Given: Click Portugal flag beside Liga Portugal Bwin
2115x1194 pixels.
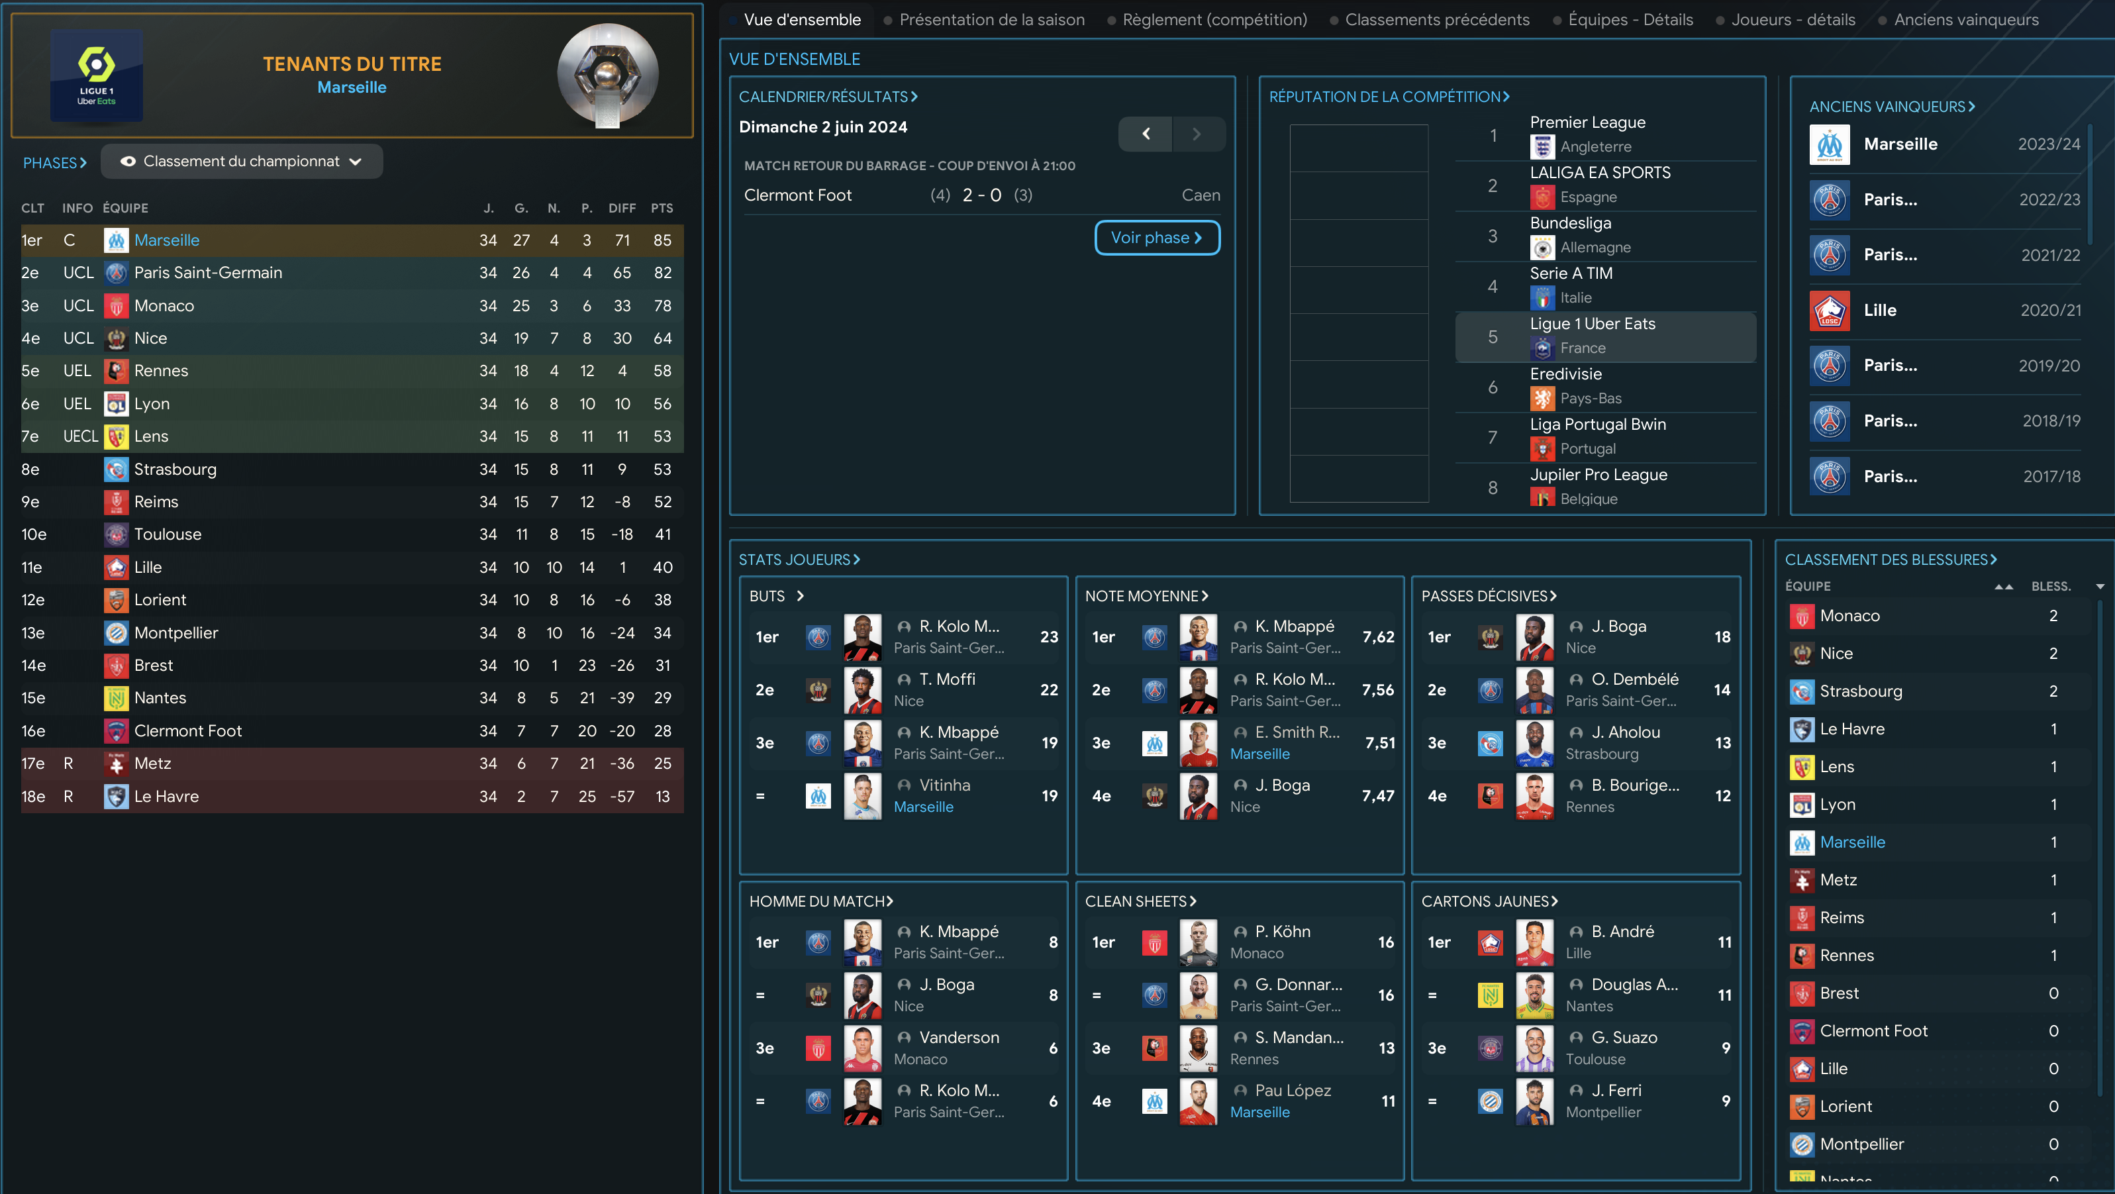Looking at the screenshot, I should click(1542, 448).
